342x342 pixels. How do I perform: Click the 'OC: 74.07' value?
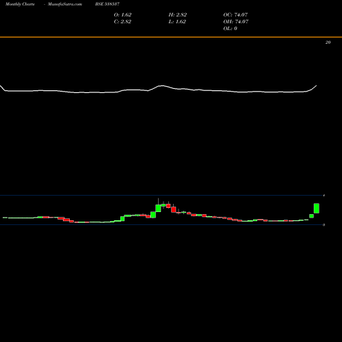(x=235, y=15)
